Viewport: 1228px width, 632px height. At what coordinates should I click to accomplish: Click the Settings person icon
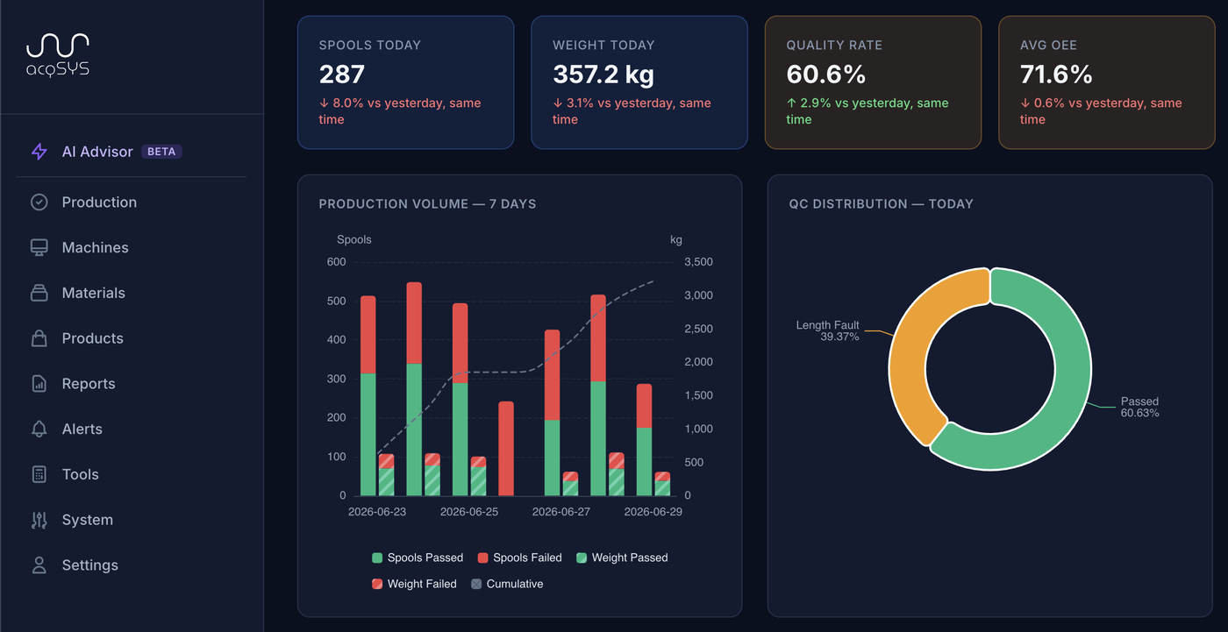coord(39,565)
